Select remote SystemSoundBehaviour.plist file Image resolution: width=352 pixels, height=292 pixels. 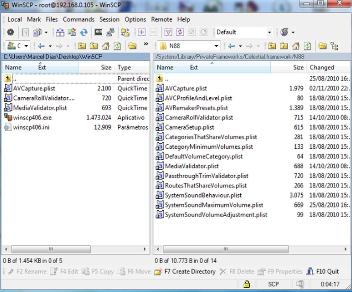(203, 195)
